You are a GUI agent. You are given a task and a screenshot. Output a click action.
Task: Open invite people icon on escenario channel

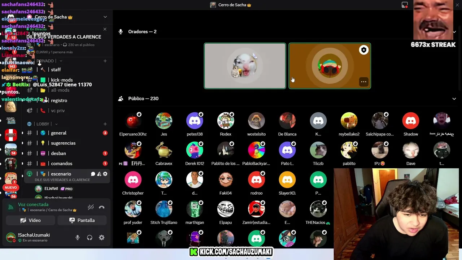tap(99, 174)
